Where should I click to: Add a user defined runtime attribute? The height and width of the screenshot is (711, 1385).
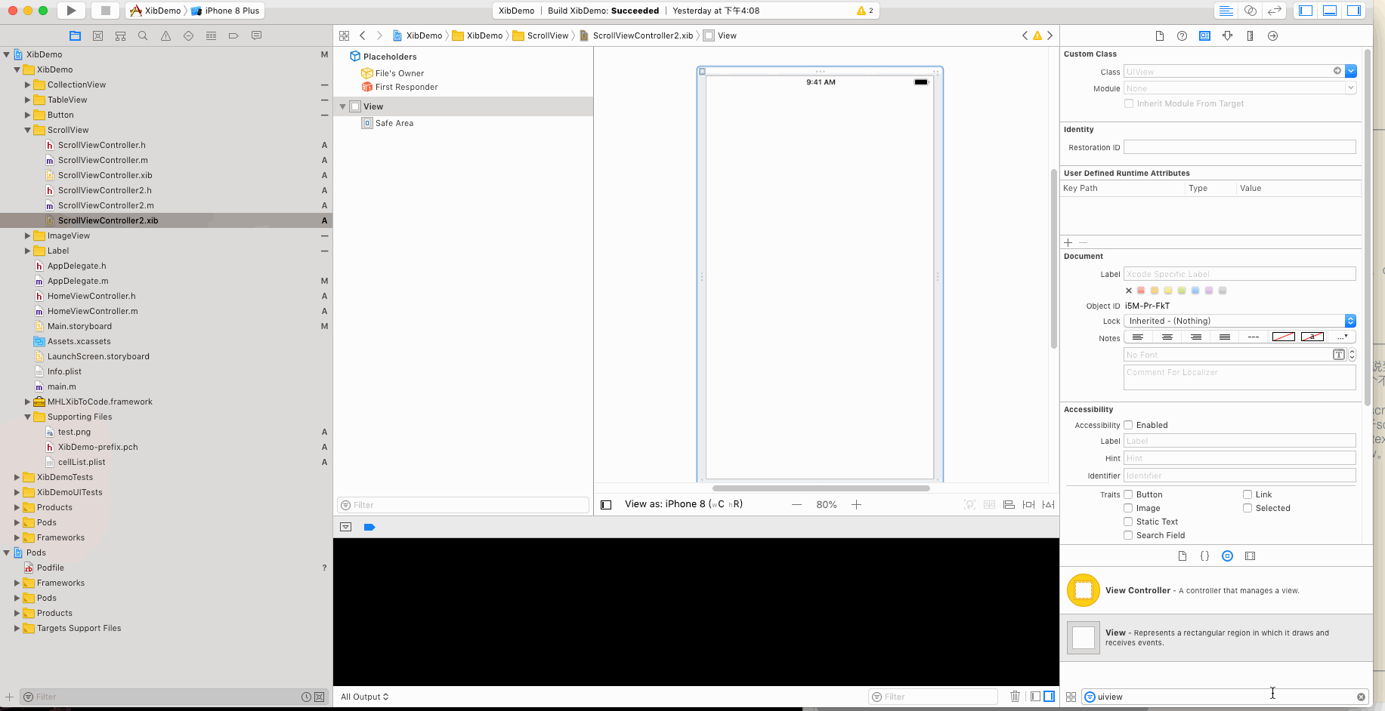[1068, 242]
